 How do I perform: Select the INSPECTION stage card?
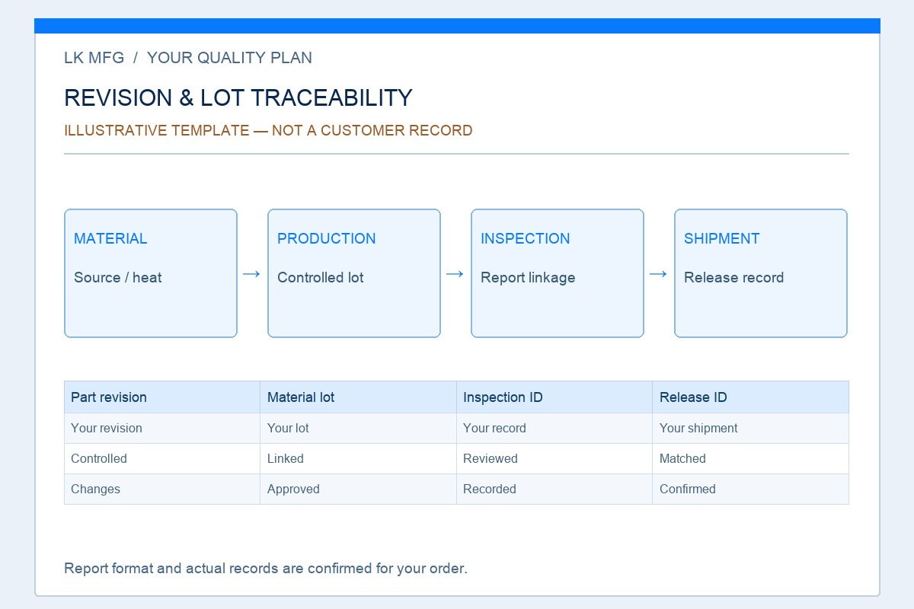(x=558, y=273)
